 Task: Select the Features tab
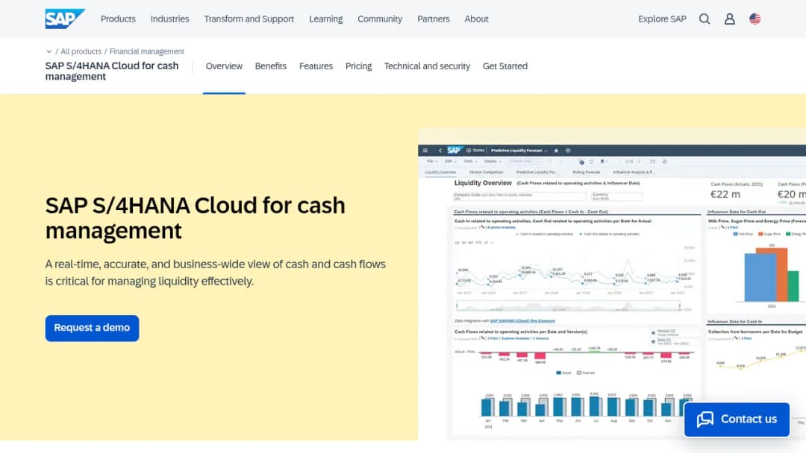coord(316,66)
